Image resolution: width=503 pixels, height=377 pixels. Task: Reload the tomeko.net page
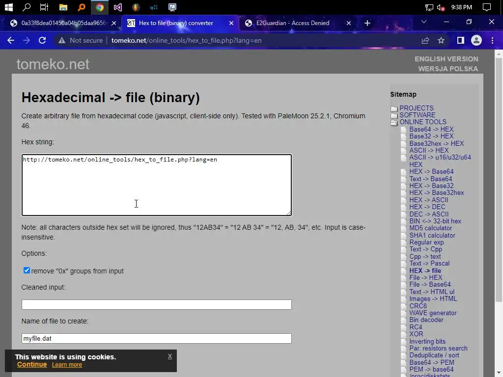pos(42,40)
